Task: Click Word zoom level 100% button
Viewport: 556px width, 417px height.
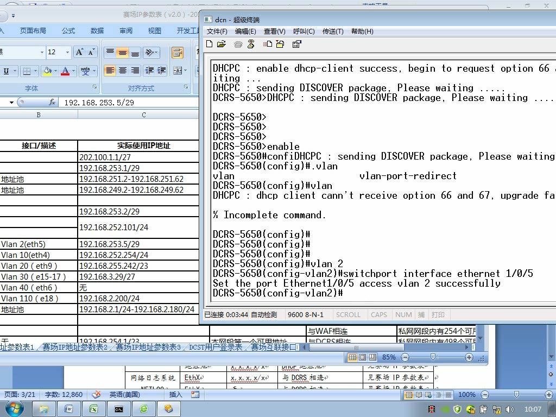Action: click(466, 395)
